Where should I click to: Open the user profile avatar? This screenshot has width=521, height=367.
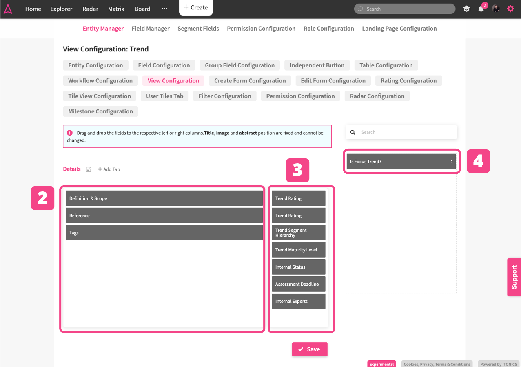(496, 9)
